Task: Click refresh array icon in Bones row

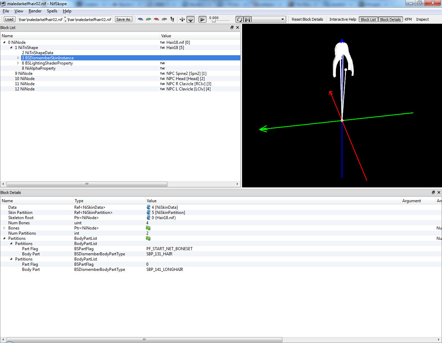Action: (x=148, y=228)
